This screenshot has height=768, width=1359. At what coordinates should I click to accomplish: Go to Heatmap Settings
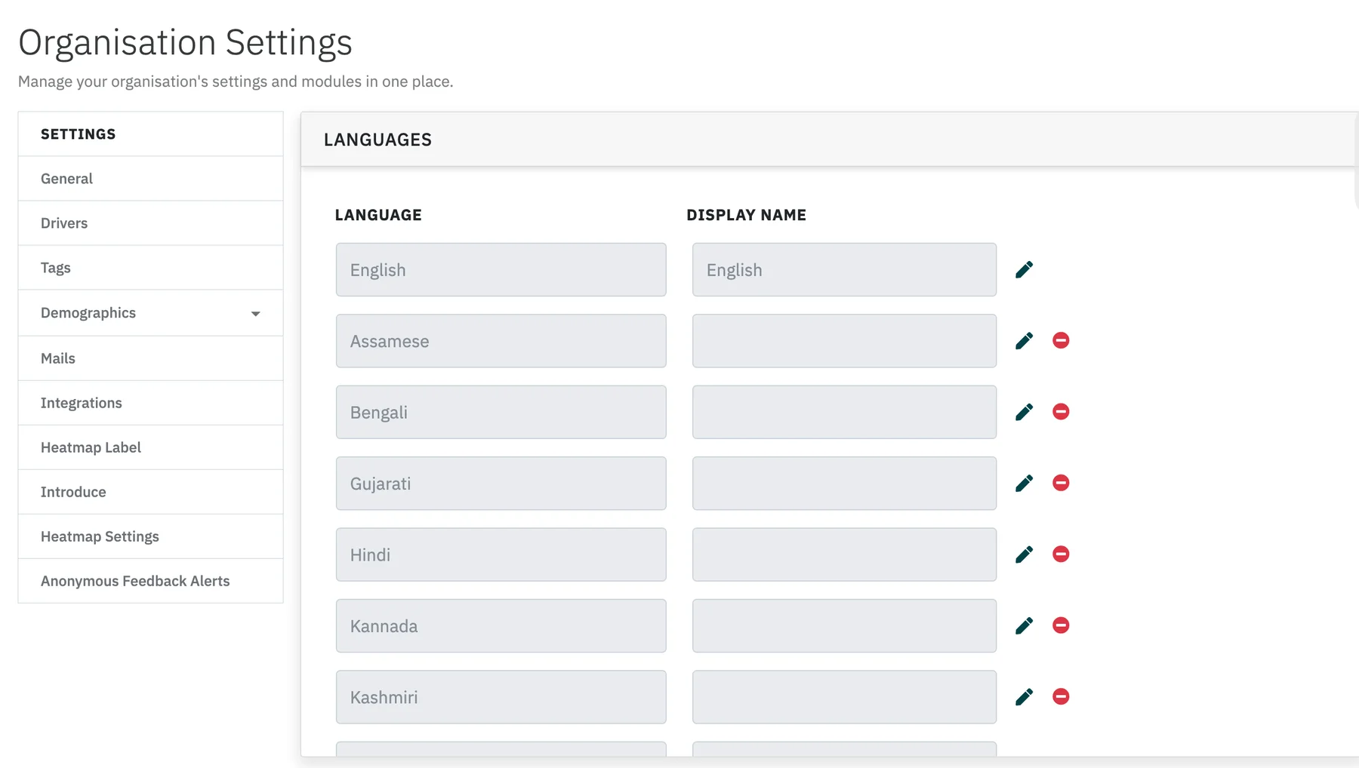150,536
